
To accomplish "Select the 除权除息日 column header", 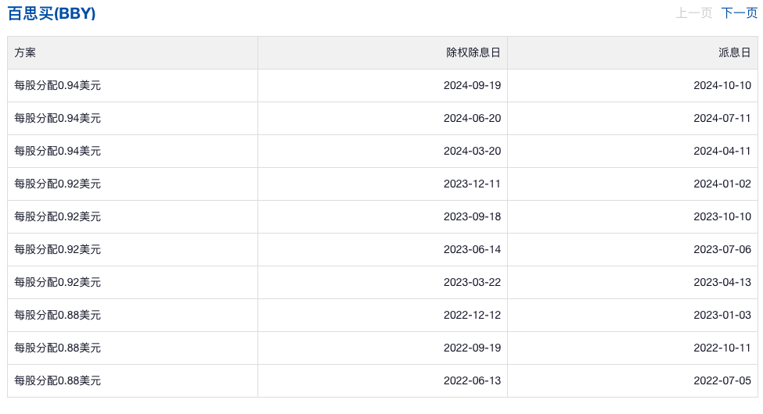I will (x=383, y=52).
